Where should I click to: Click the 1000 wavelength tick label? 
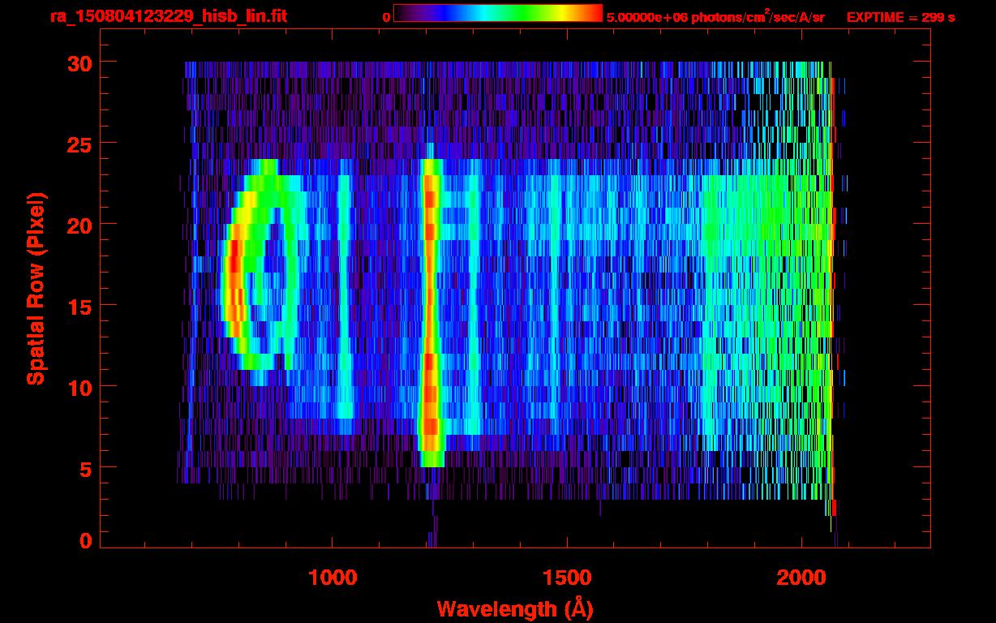tap(333, 578)
